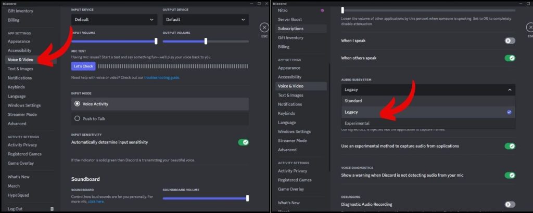Click the right window sidebar scrollbar
533x213 pixels.
coord(329,117)
